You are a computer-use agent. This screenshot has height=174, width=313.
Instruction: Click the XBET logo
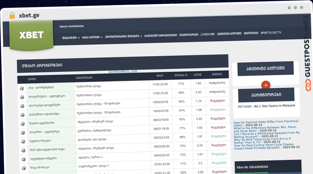31,35
